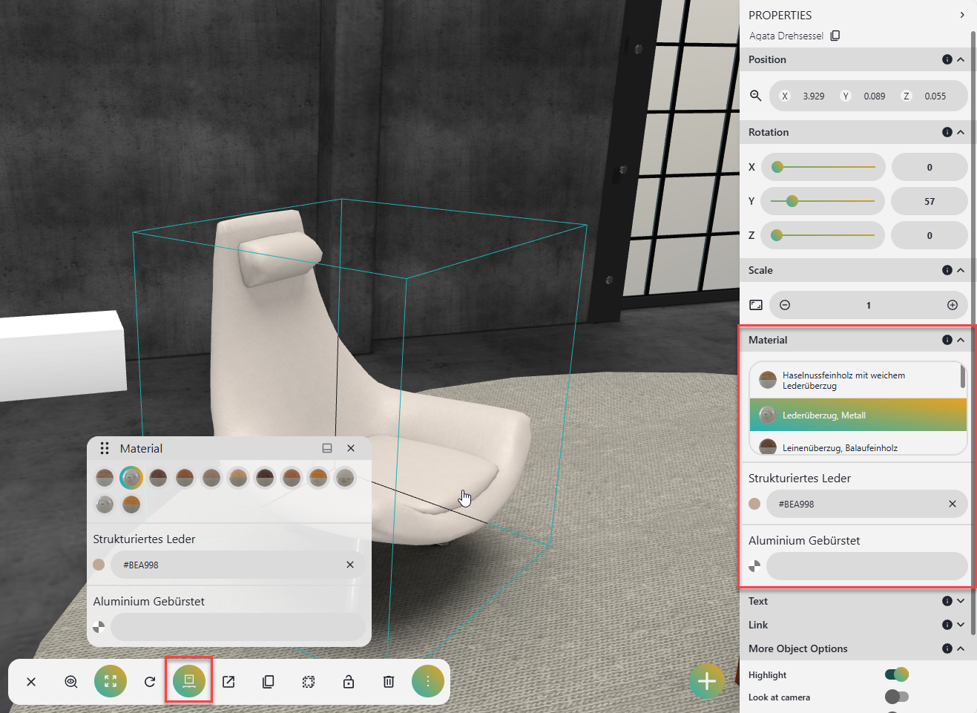Viewport: 977px width, 713px height.
Task: Show info for the Text section
Action: [947, 601]
